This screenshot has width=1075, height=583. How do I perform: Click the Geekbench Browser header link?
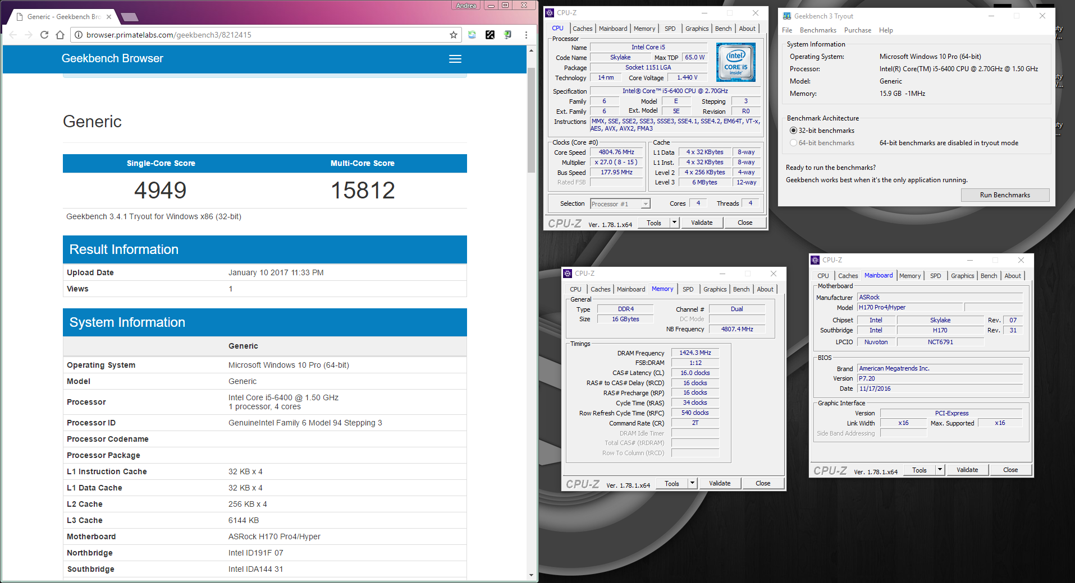coord(112,58)
